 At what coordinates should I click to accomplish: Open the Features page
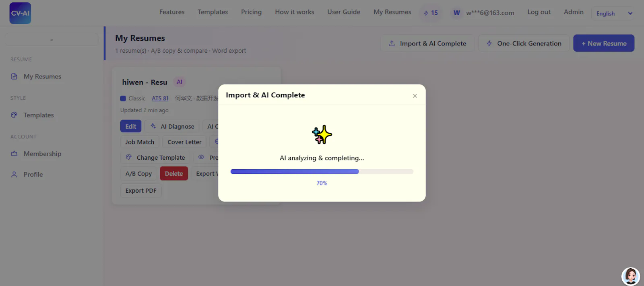coord(172,12)
